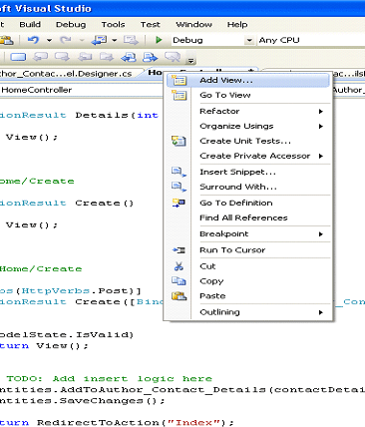Image resolution: width=365 pixels, height=427 pixels.
Task: Open the Window menu
Action: tap(193, 25)
